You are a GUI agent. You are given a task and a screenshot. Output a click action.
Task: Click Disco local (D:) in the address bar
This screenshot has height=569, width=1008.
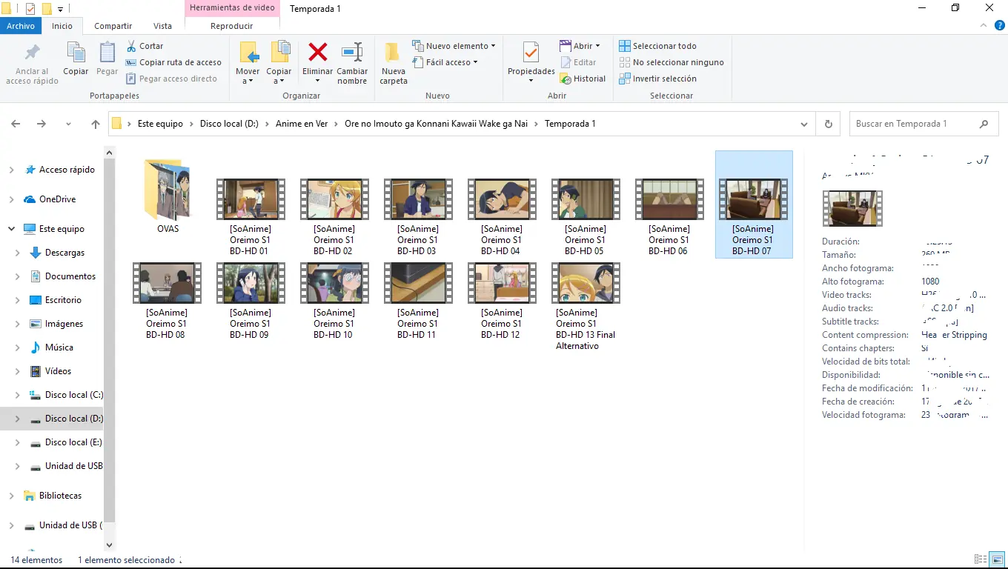(229, 124)
